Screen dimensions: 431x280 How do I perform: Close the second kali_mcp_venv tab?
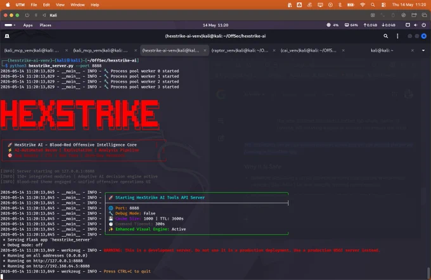(x=136, y=51)
